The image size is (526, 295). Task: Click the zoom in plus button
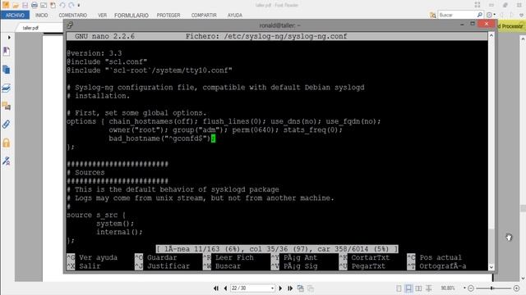pos(516,288)
